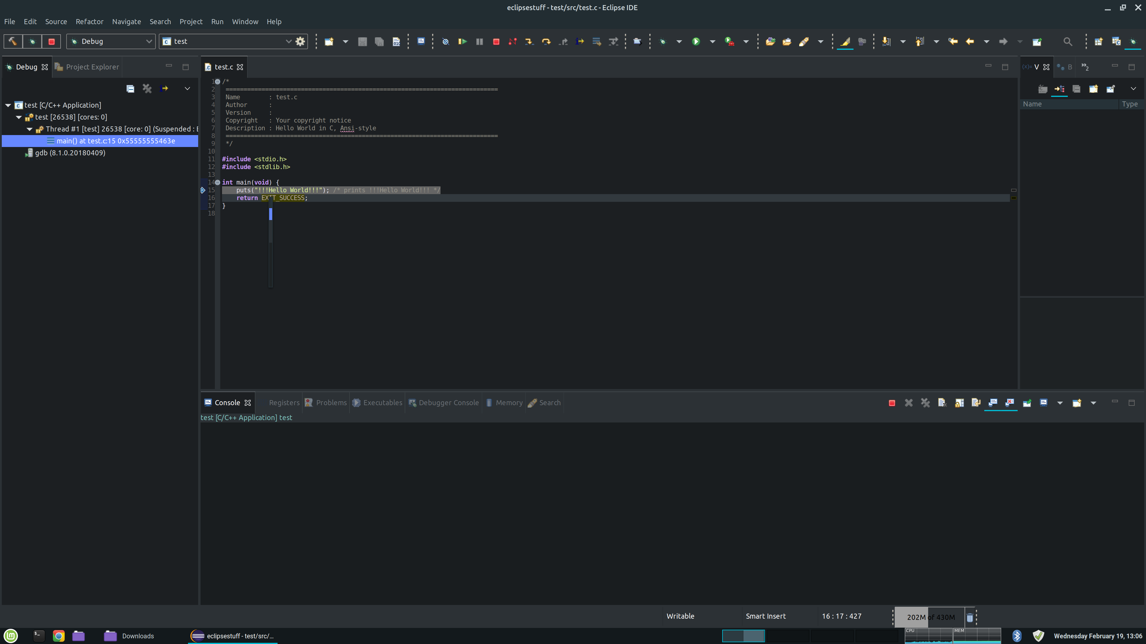Select the Debug perspective bug icon
Image resolution: width=1146 pixels, height=644 pixels.
point(1133,41)
